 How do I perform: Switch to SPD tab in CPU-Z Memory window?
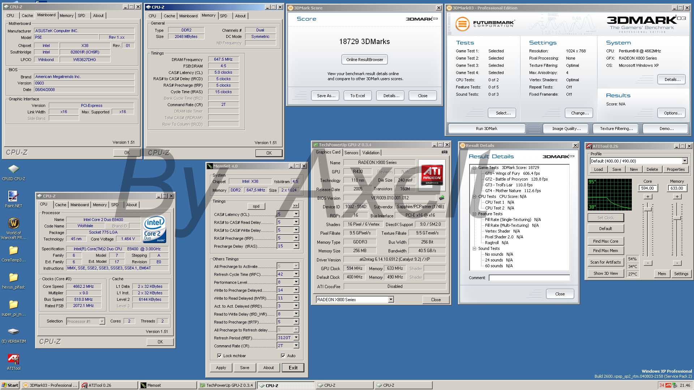[x=223, y=16]
